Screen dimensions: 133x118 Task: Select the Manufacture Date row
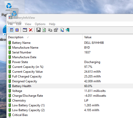(70, 57)
